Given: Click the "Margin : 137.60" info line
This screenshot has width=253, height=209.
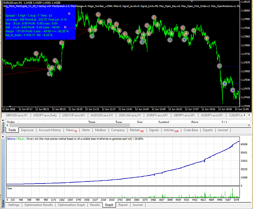Looking at the screenshot, I should (37, 31).
